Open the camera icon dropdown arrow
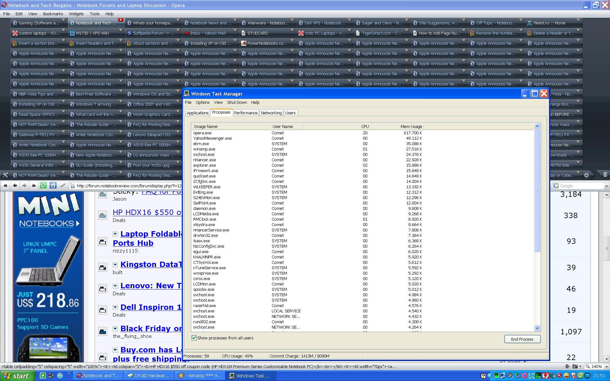The image size is (610, 381). pyautogui.click(x=581, y=366)
